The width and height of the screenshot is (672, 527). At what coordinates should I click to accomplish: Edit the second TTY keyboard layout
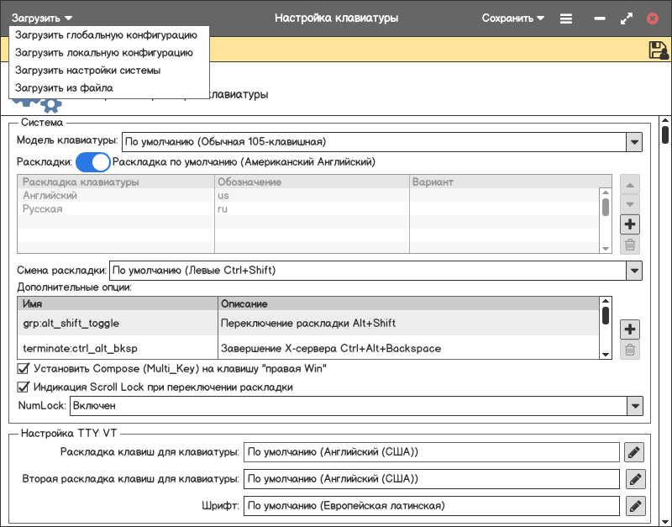point(634,479)
